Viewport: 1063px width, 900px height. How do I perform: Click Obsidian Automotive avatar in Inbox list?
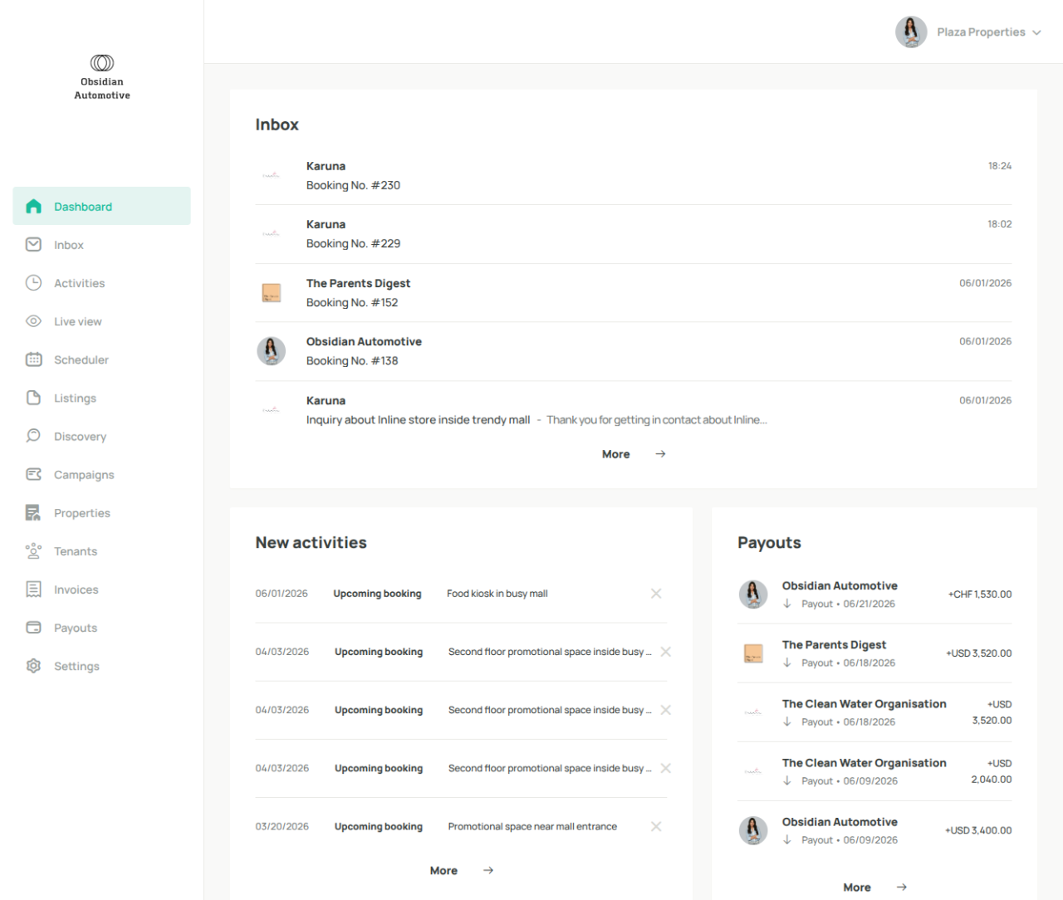coord(271,351)
